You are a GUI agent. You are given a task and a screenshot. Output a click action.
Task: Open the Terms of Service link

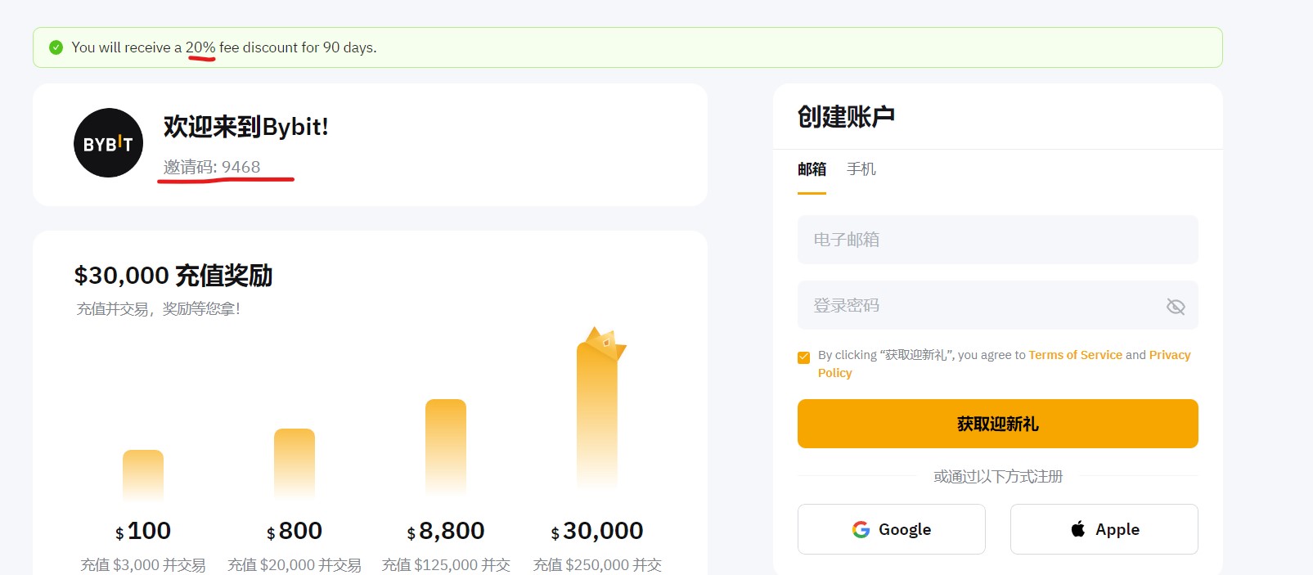1075,355
